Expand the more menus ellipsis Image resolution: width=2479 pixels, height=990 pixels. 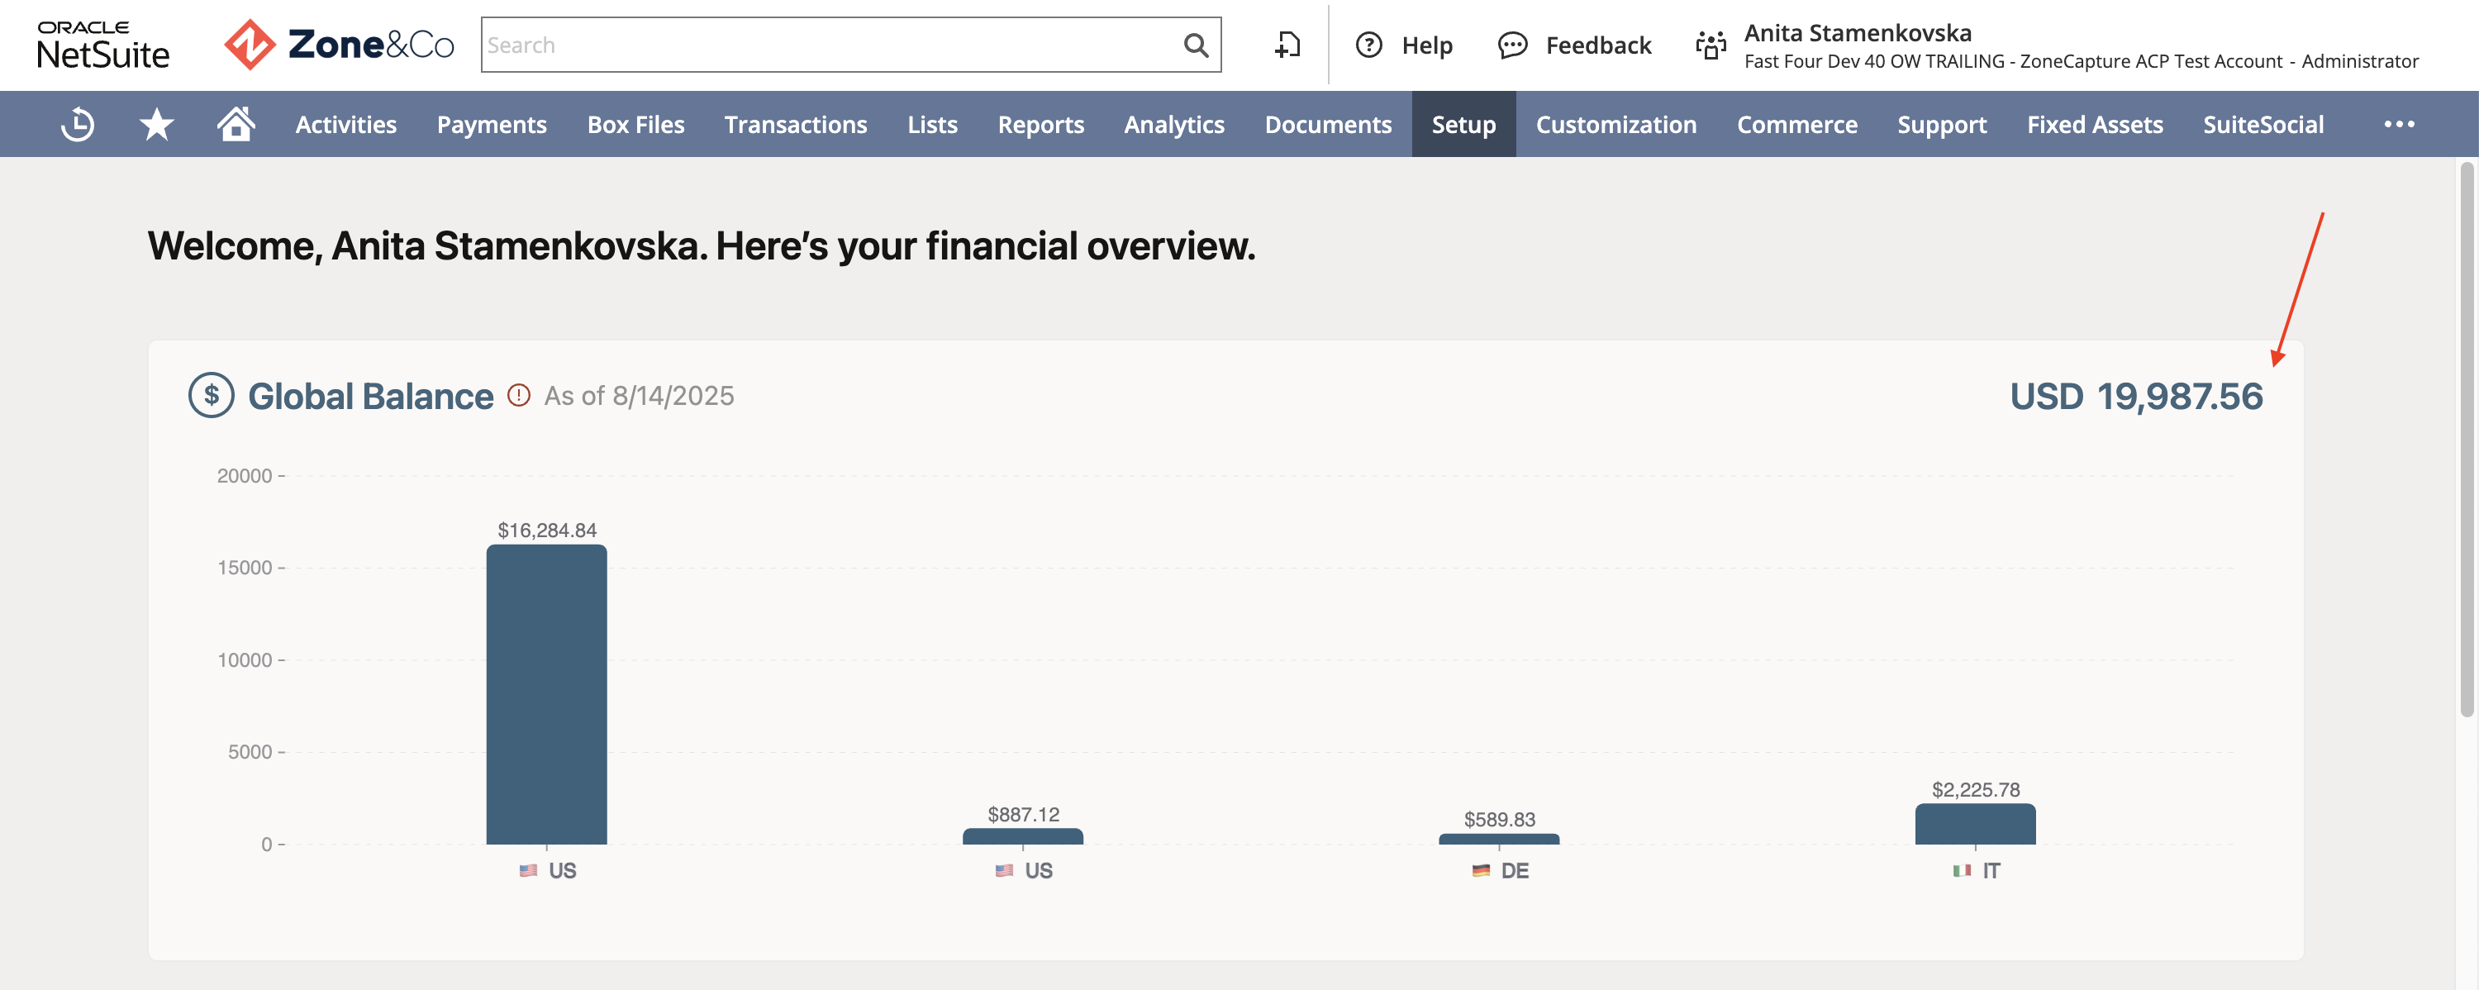[x=2399, y=124]
